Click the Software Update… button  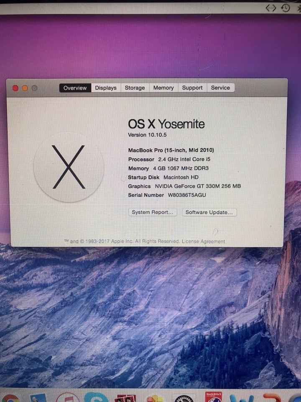pos(209,212)
